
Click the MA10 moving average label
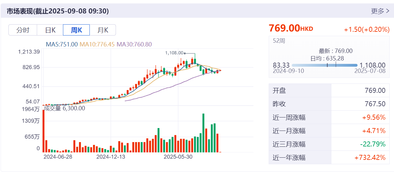pyautogui.click(x=97, y=44)
